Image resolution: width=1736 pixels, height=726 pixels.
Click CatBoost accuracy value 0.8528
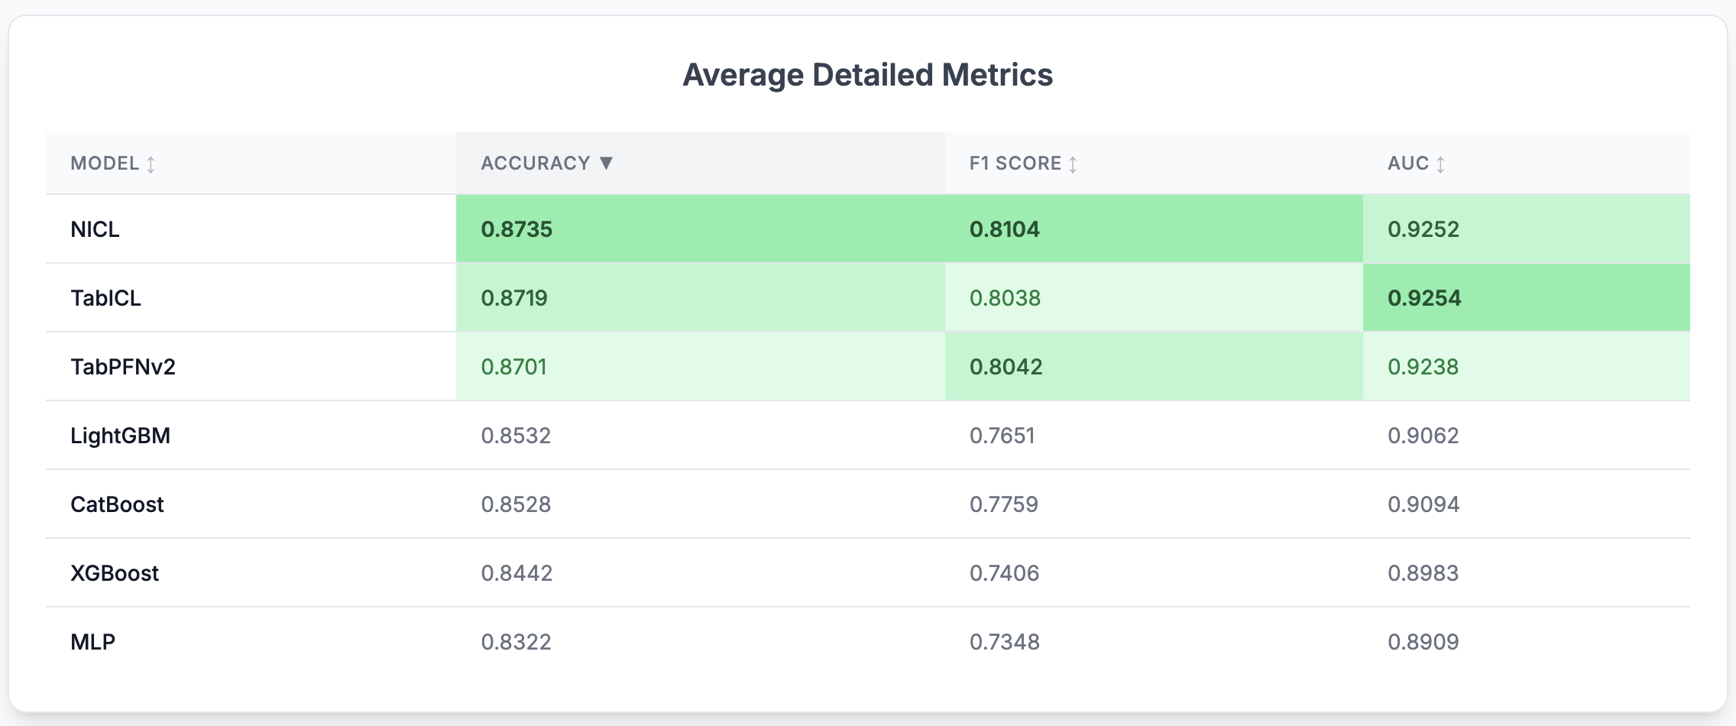(x=516, y=504)
